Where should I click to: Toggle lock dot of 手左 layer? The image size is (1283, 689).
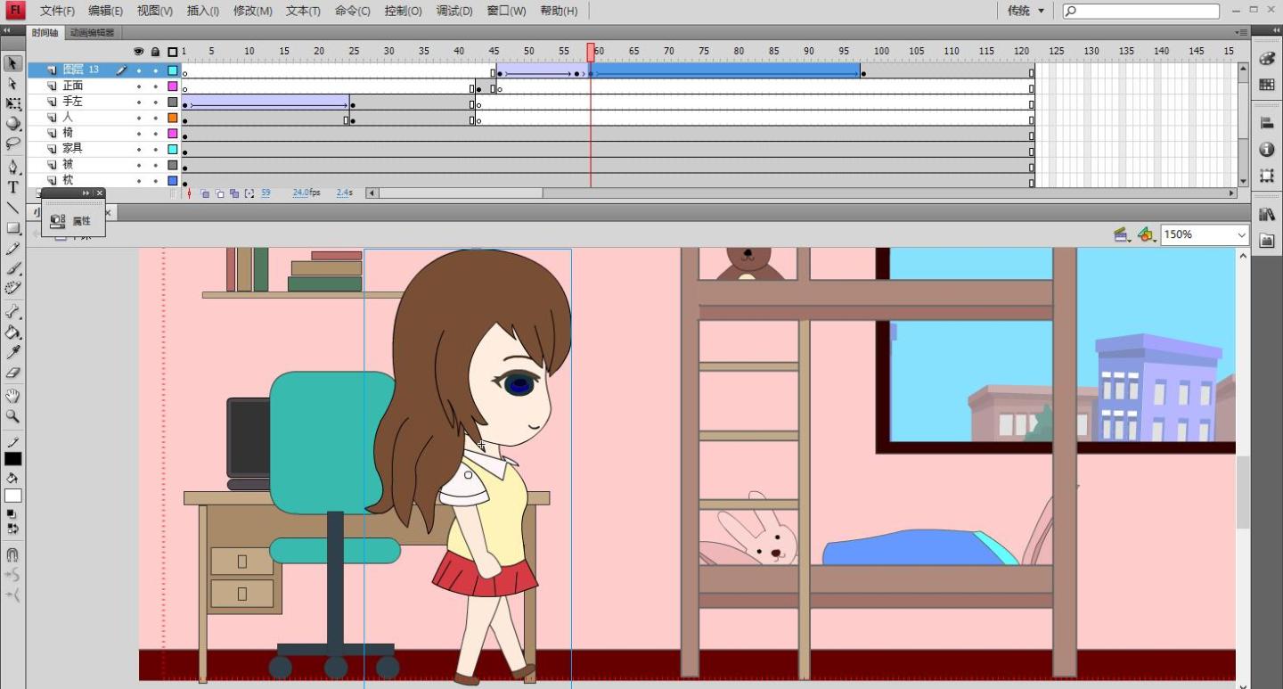pyautogui.click(x=155, y=103)
